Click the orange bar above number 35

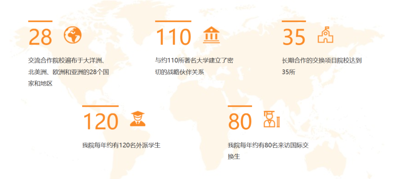[294, 22]
